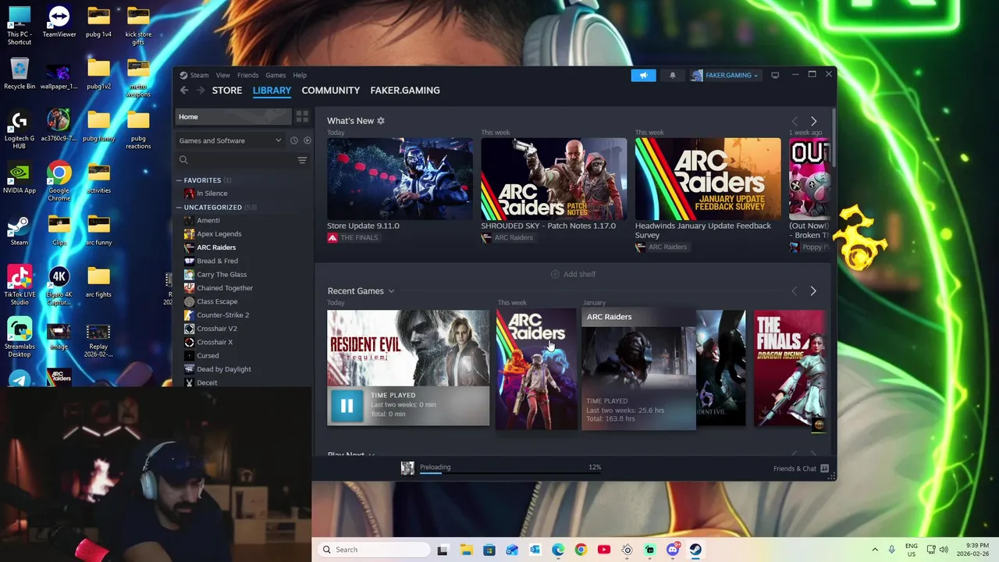
Task: Open the Games menu
Action: [276, 75]
